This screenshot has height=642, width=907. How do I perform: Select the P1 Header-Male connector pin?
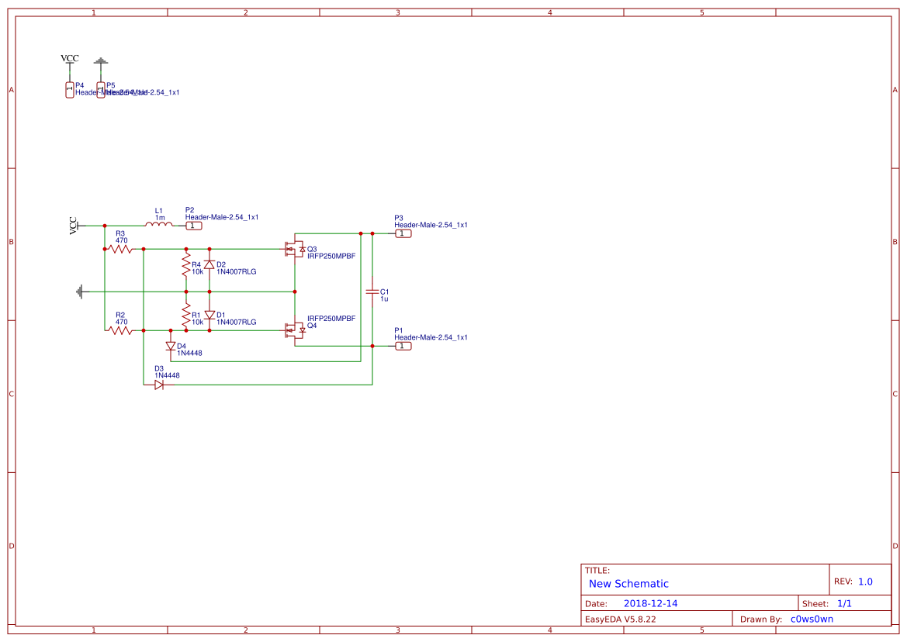point(403,345)
